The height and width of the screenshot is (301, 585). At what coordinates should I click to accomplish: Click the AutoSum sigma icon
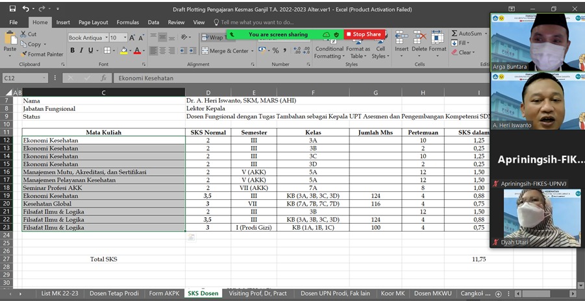tap(454, 34)
